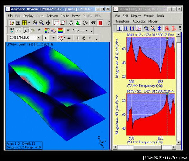
Task: Select the pencil draw tool icon
Action: (x=12, y=23)
